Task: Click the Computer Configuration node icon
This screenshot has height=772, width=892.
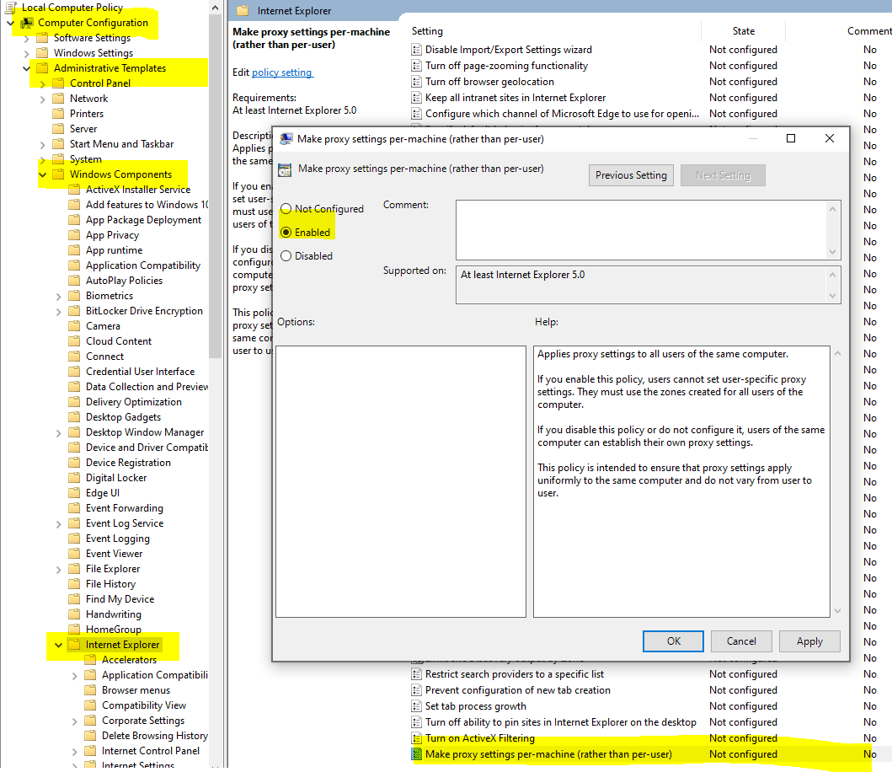Action: (x=27, y=23)
